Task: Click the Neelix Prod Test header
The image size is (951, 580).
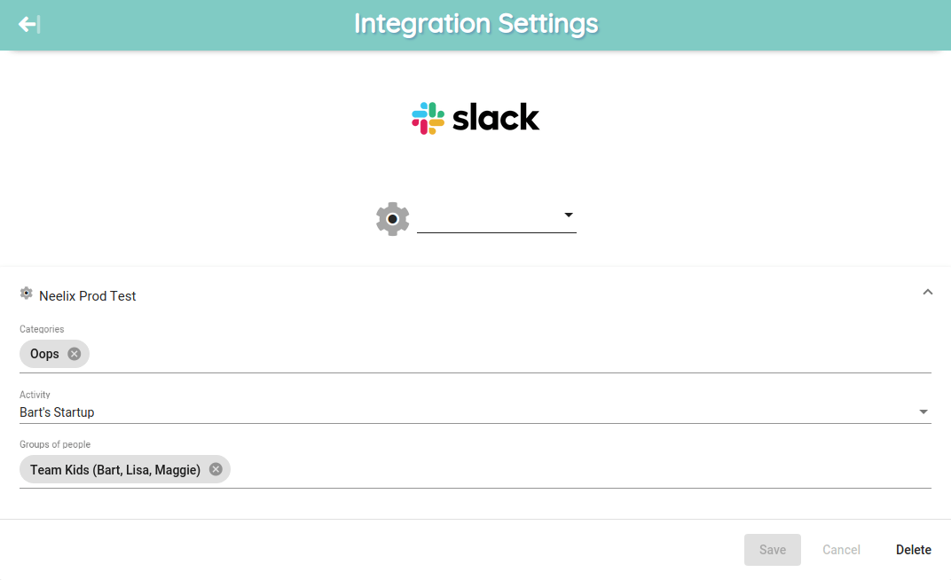Action: click(87, 295)
